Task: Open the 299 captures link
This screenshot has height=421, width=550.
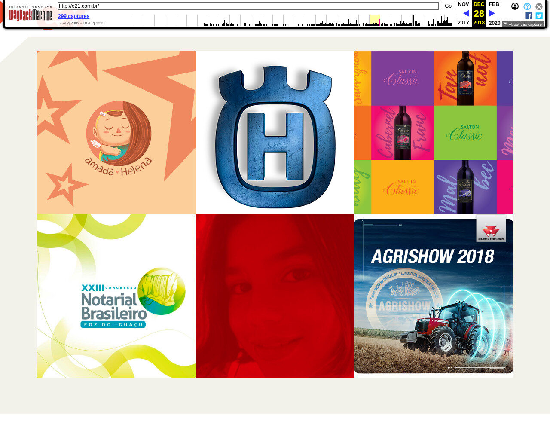Action: tap(73, 16)
